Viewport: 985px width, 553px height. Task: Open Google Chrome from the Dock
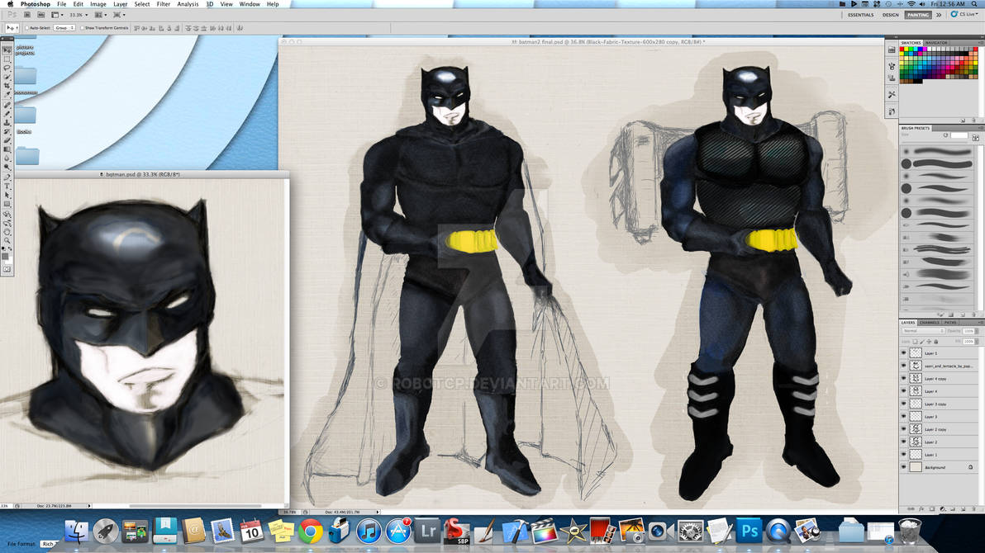pos(311,532)
